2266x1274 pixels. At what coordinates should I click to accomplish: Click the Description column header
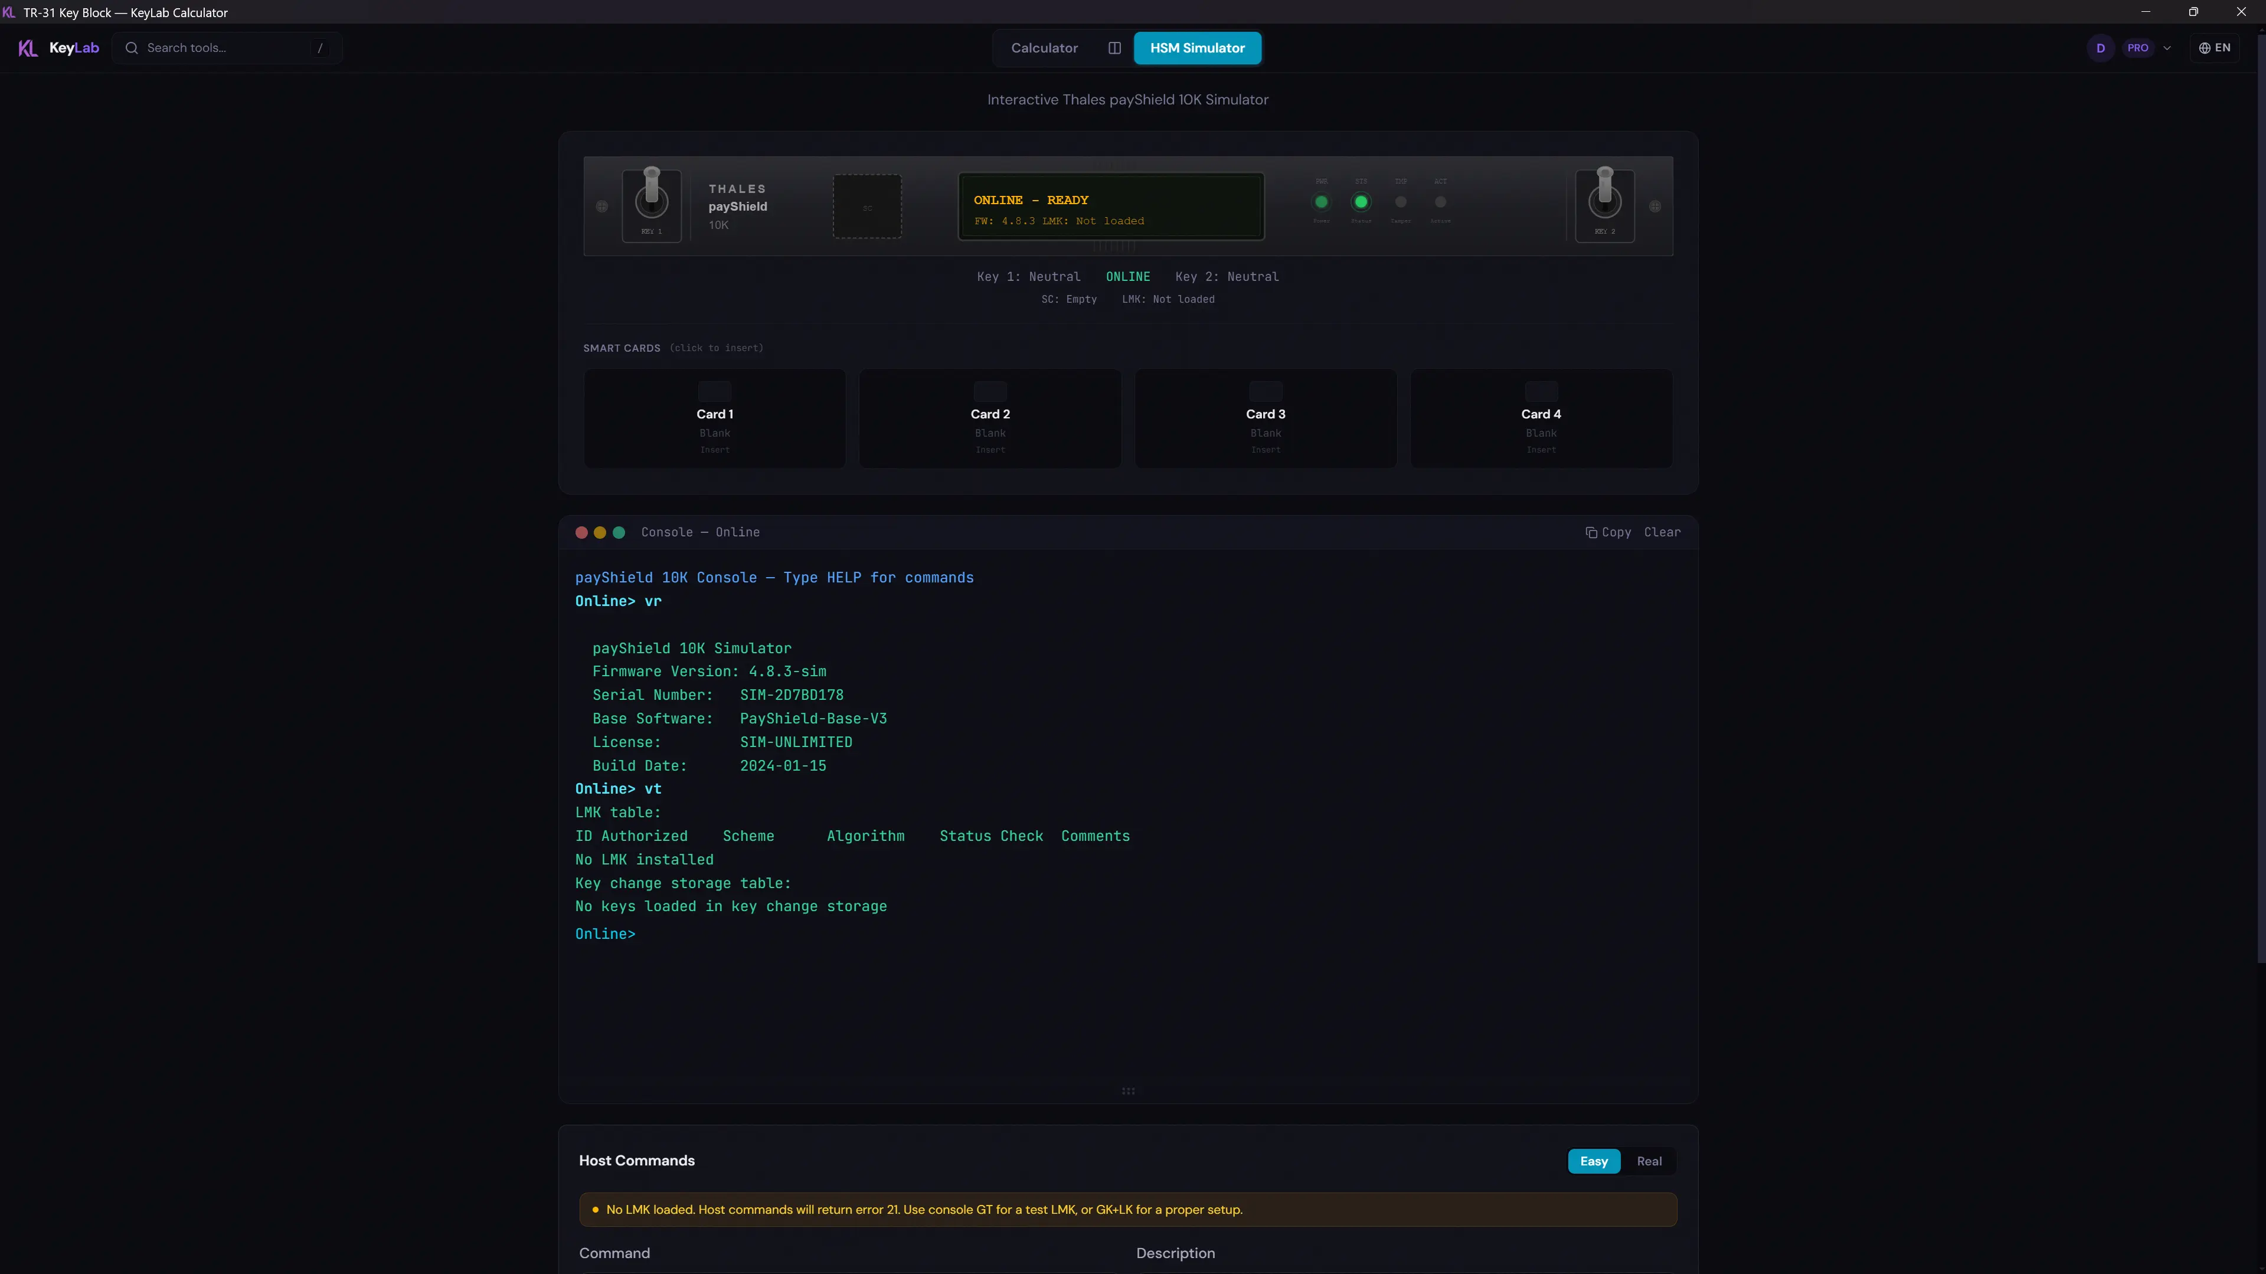pos(1175,1253)
